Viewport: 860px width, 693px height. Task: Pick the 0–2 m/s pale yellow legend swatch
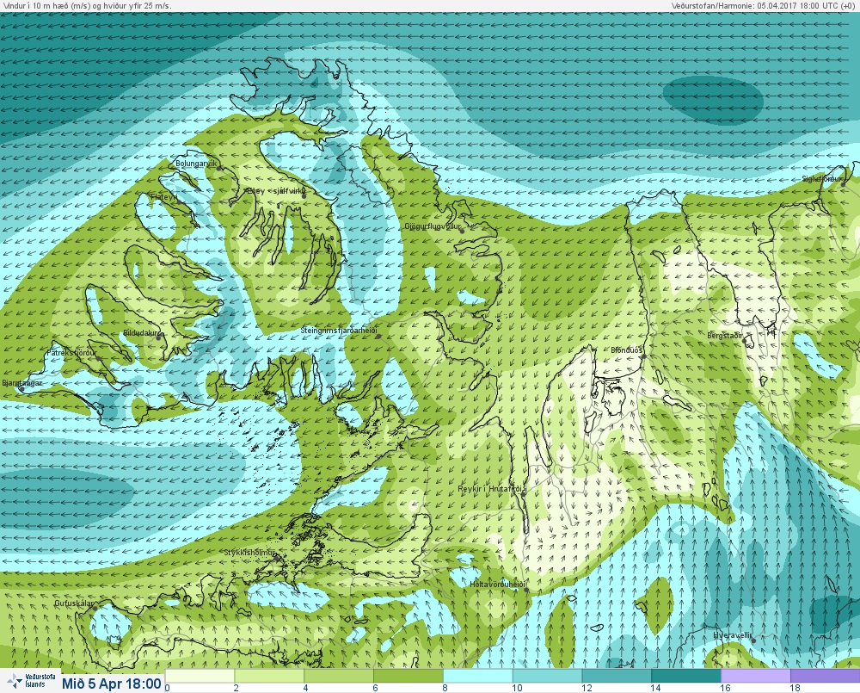(200, 676)
